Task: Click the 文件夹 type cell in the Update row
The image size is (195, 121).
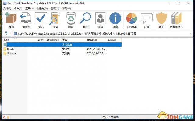Action: [66, 53]
